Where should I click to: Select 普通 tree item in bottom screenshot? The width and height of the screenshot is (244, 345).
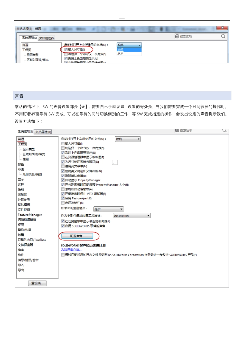[21, 139]
